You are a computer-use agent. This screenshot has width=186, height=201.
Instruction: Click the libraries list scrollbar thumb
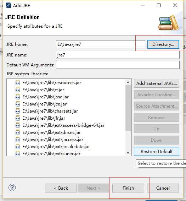tap(128, 108)
